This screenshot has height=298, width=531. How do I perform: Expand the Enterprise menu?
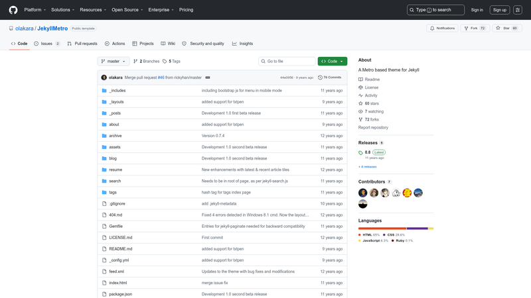pos(161,10)
